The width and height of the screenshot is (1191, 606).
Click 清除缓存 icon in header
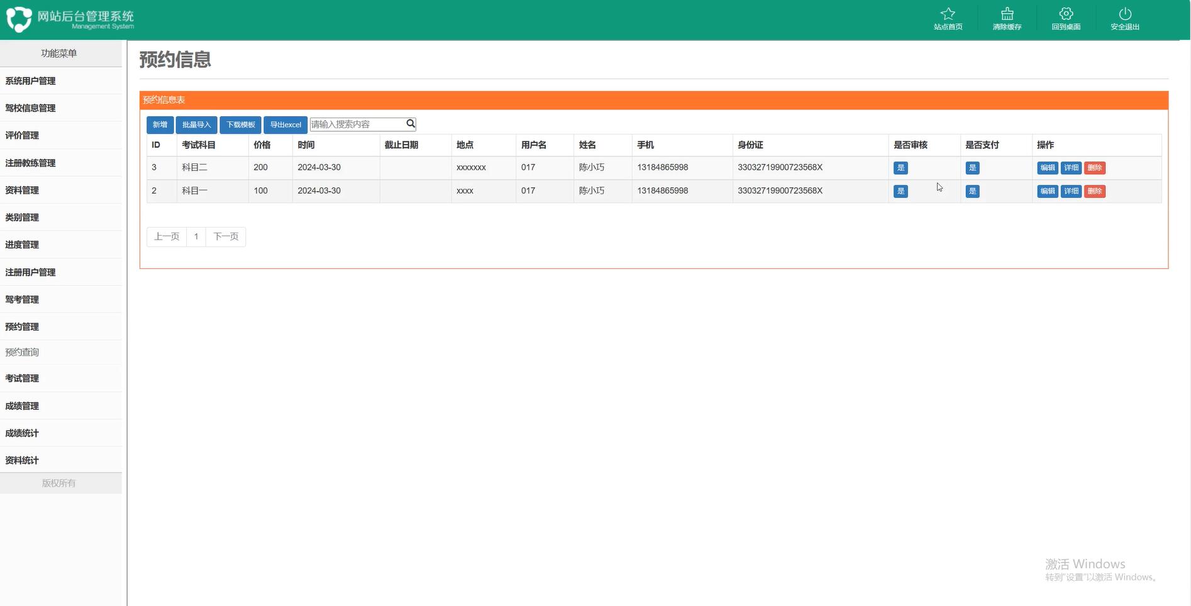(1007, 14)
